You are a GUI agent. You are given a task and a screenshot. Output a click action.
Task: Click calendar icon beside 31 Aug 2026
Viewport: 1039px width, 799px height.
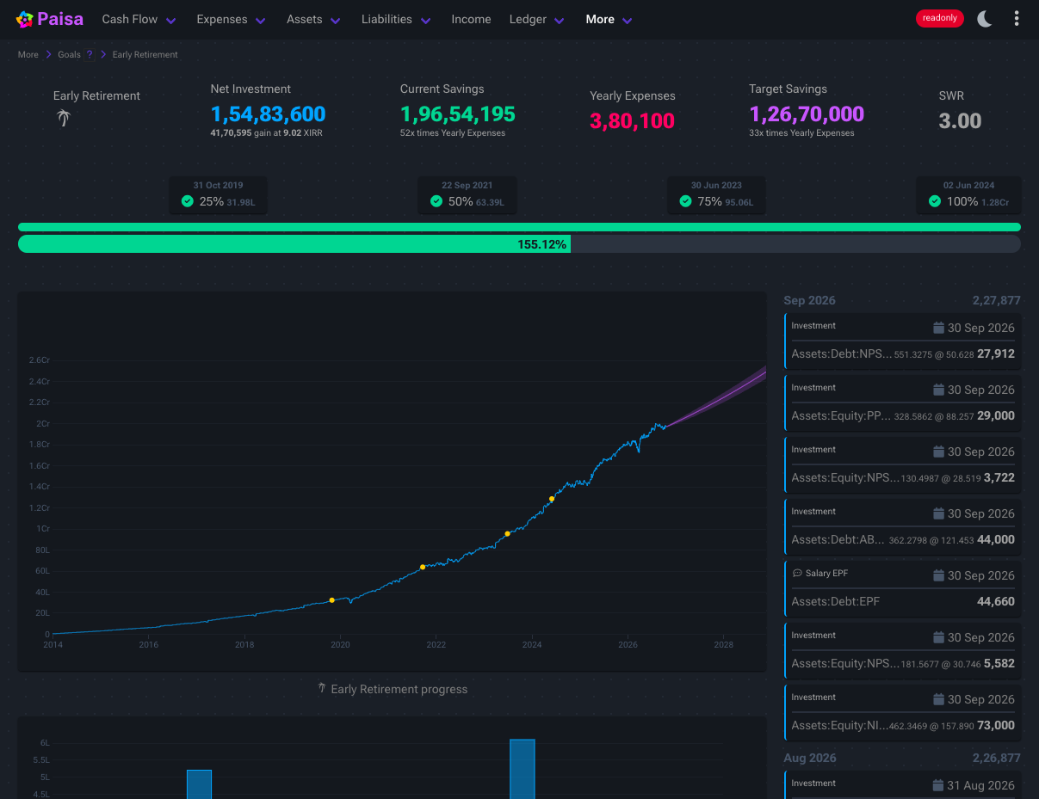[x=938, y=785]
